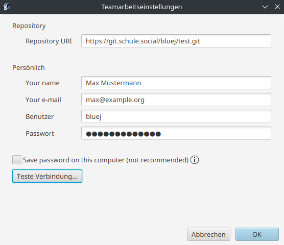Click the BlueJ bird icon in title bar
The height and width of the screenshot is (245, 284).
(6, 7)
